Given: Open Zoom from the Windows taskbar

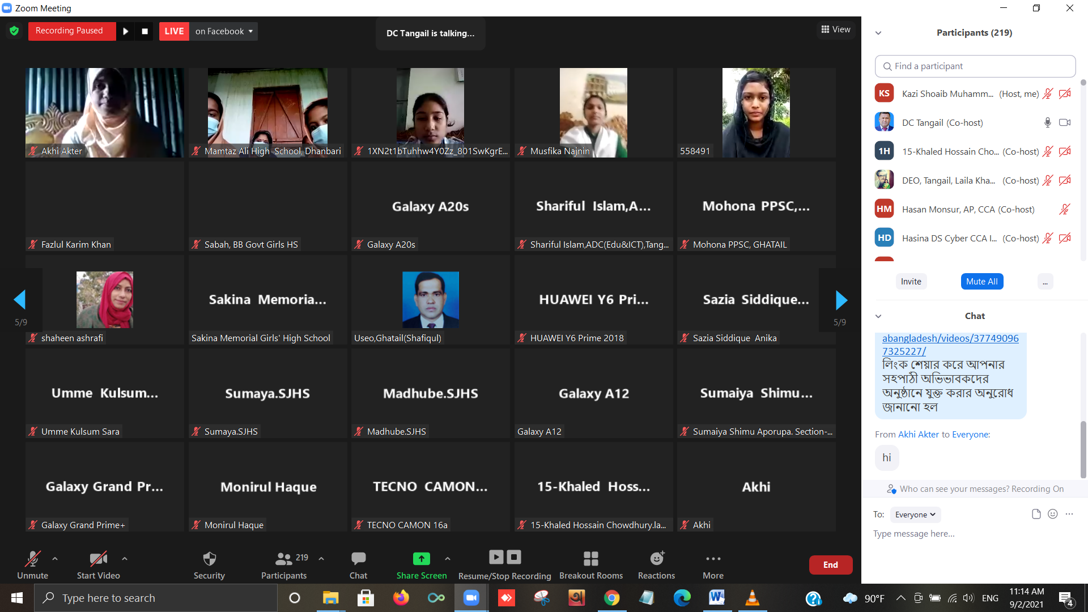Looking at the screenshot, I should click(471, 598).
